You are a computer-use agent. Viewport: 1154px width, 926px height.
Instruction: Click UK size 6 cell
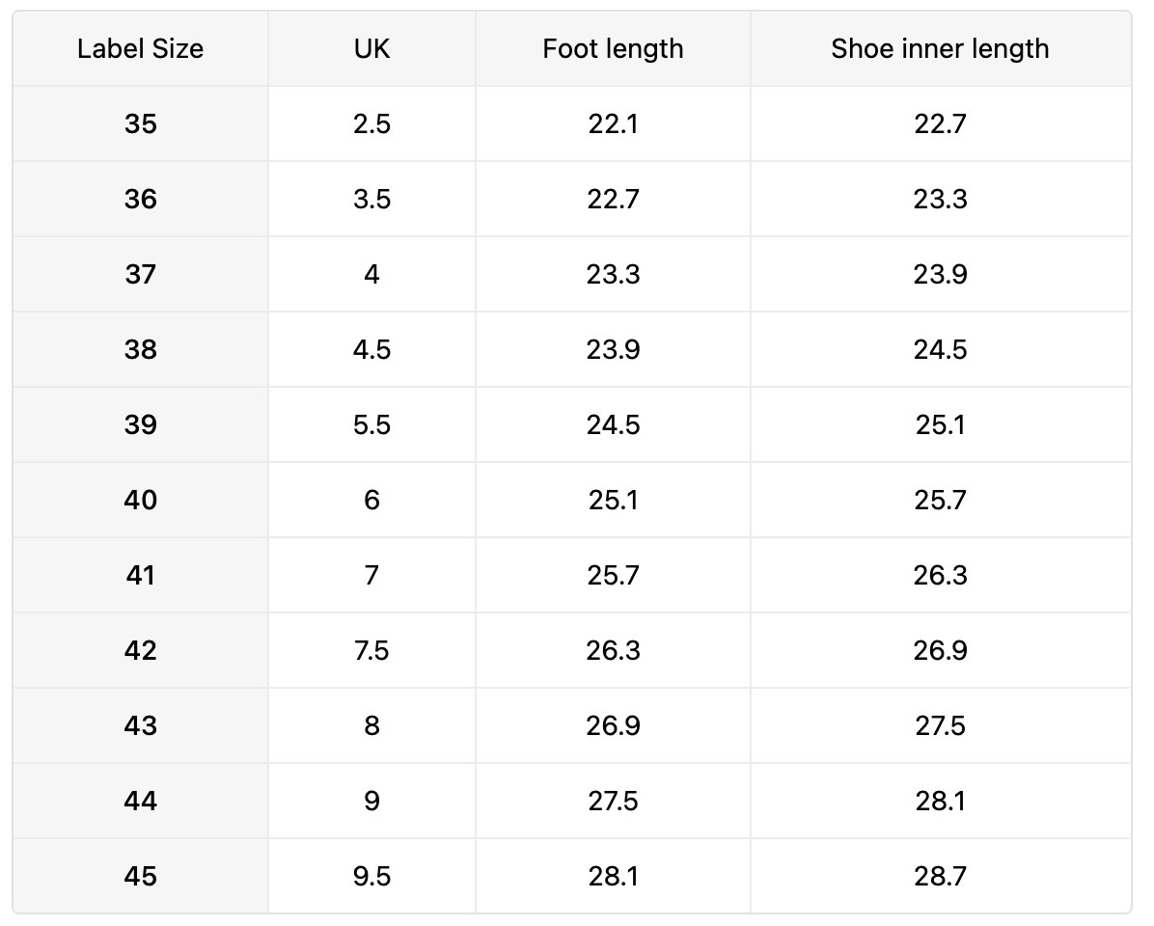click(x=371, y=501)
